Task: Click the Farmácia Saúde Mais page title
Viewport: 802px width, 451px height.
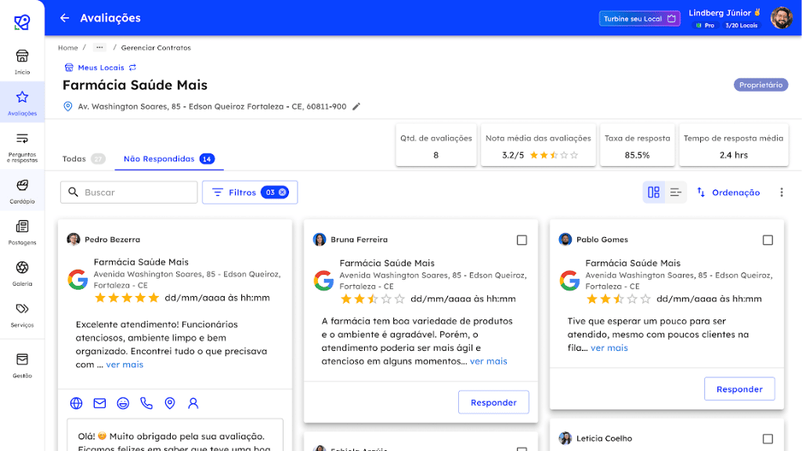Action: click(x=135, y=85)
